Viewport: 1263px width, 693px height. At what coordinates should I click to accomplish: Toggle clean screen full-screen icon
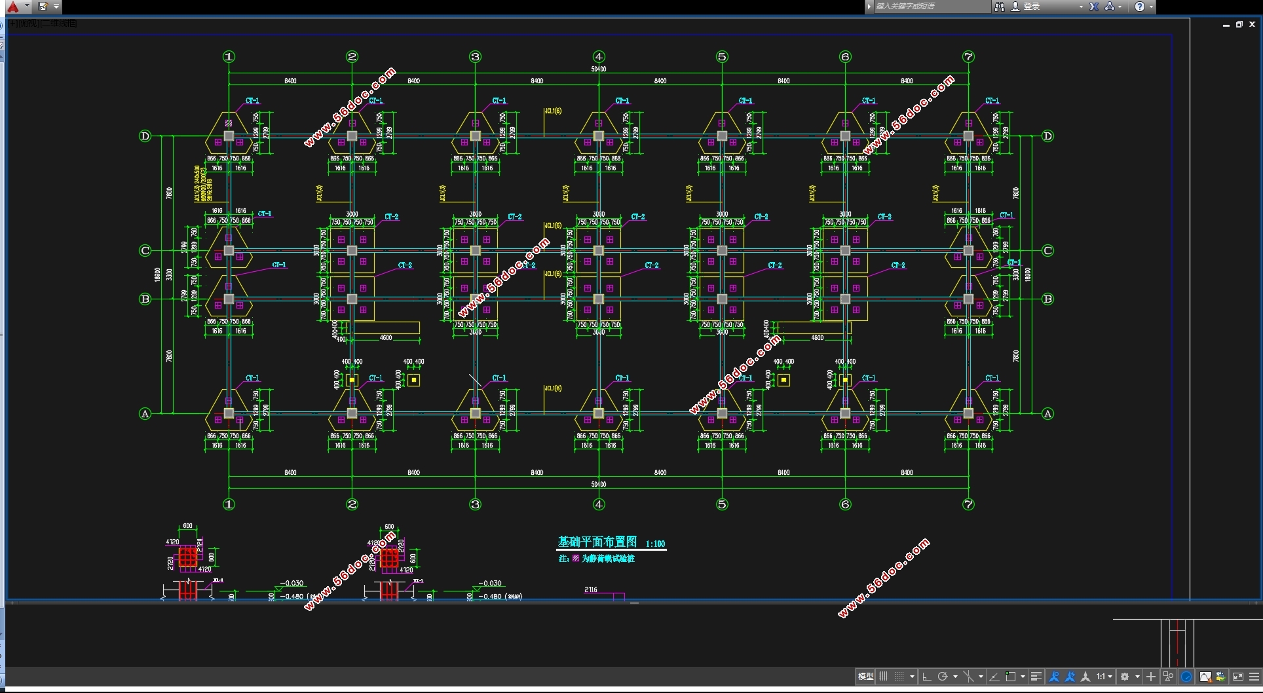point(1238,677)
